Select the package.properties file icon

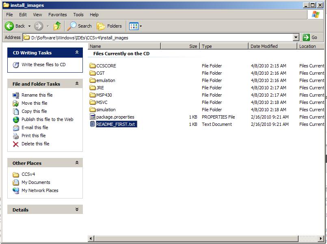pos(92,117)
